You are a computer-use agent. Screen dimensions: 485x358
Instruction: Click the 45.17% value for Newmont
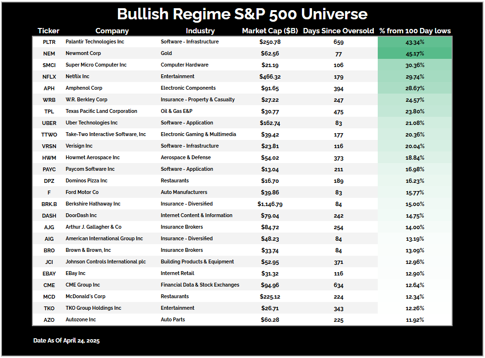(x=415, y=54)
